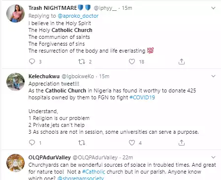
Task: Share Trash NIGHTMARE's tweet
Action: point(182,61)
